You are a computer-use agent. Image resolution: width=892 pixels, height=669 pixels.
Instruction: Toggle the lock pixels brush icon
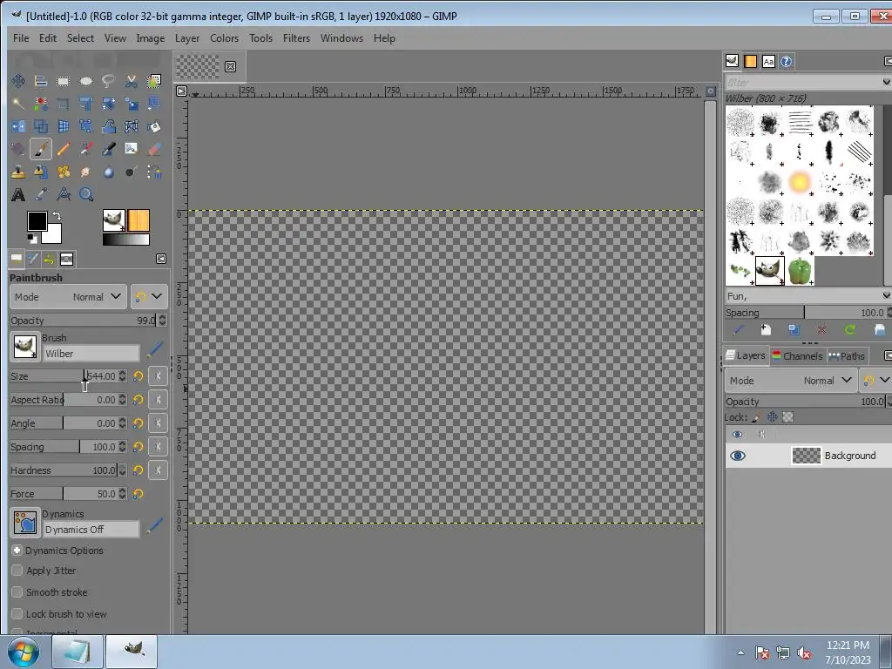point(756,417)
